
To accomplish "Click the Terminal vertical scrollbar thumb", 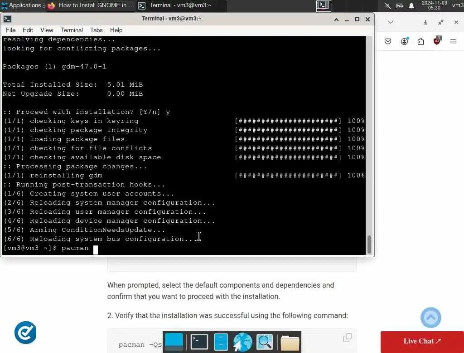I will click(x=369, y=244).
